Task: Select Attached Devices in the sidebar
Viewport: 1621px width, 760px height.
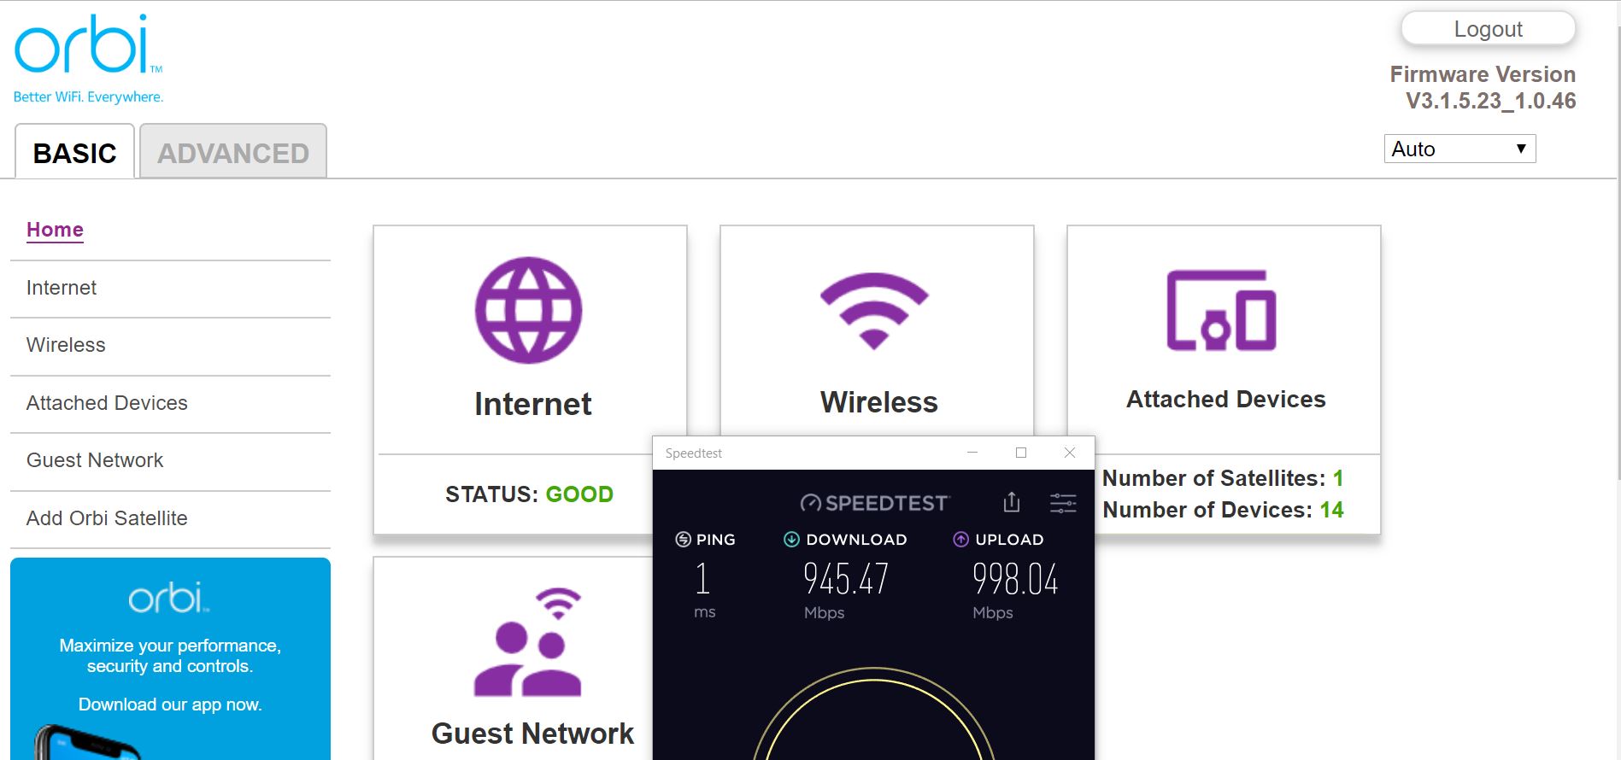Action: (107, 403)
